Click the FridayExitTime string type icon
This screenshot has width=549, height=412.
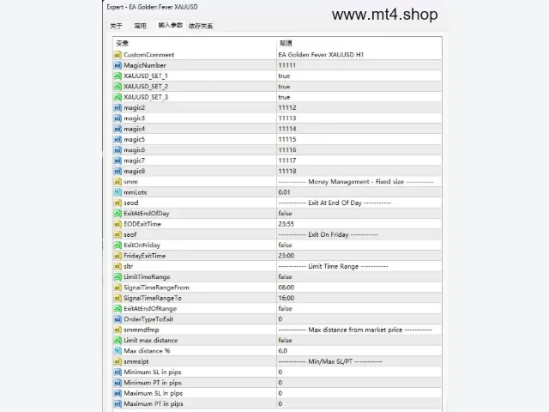pos(118,256)
